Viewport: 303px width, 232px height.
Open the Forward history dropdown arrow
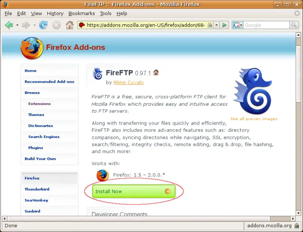click(34, 25)
